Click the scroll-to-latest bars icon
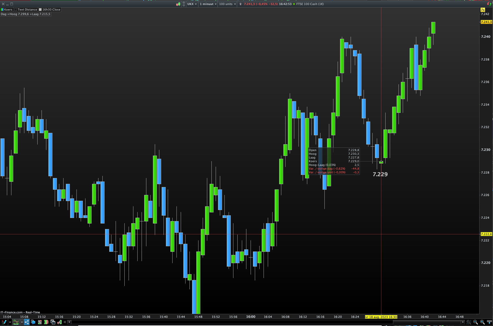The height and width of the screenshot is (326, 493). click(x=489, y=322)
